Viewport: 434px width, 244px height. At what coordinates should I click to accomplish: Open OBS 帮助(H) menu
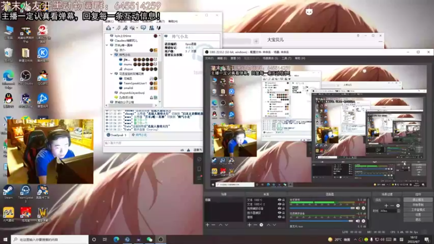pyautogui.click(x=300, y=59)
